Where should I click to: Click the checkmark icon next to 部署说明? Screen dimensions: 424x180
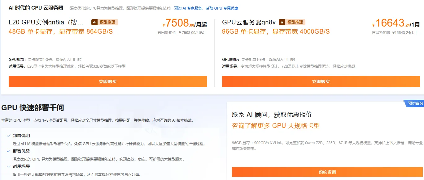(x=9, y=135)
